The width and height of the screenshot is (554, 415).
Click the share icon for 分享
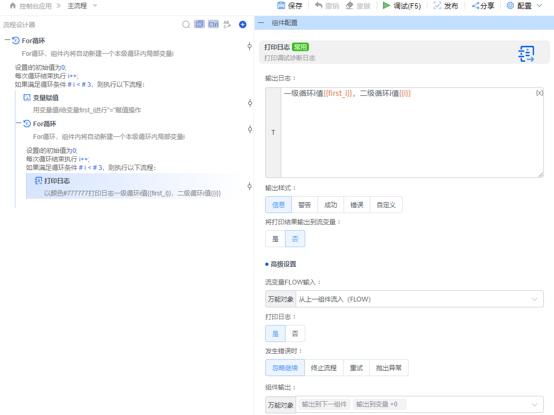[476, 5]
